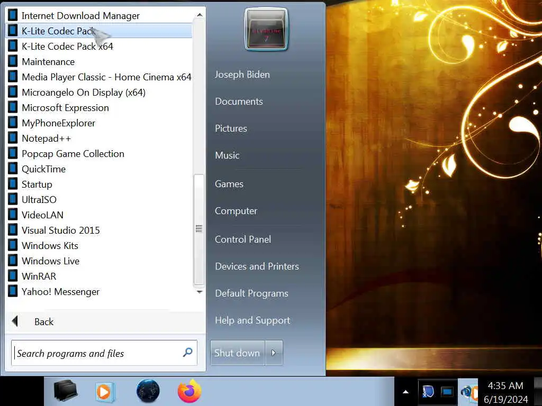Open Games from the start menu
Screen dimensions: 542x406
[x=229, y=184]
